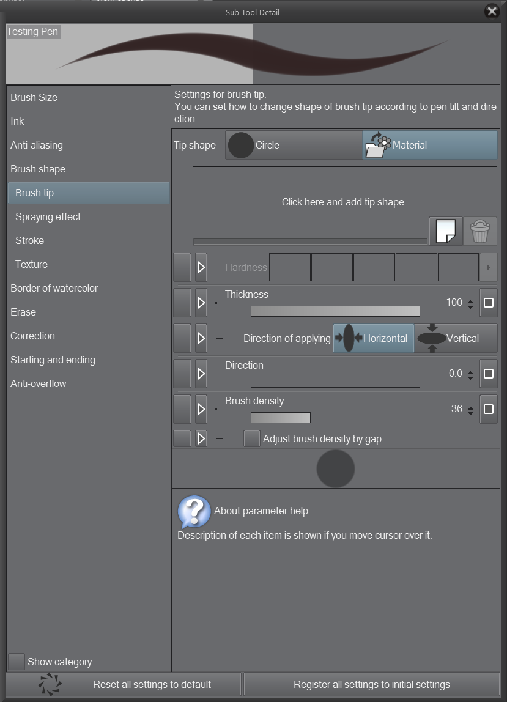Select the first Hardness preset box
The height and width of the screenshot is (702, 507).
[290, 267]
